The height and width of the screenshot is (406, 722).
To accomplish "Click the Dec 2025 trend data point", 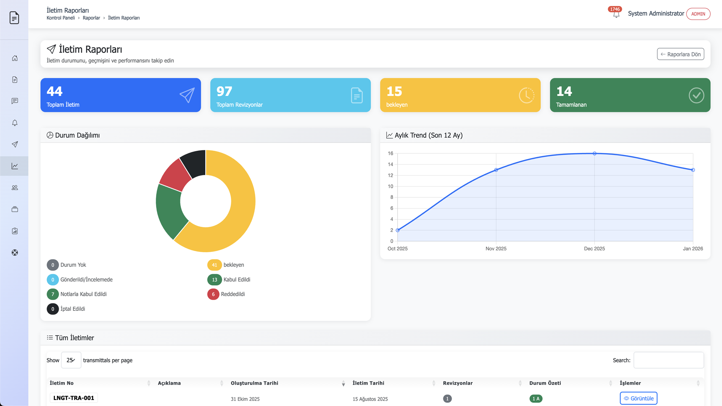I will pyautogui.click(x=595, y=153).
